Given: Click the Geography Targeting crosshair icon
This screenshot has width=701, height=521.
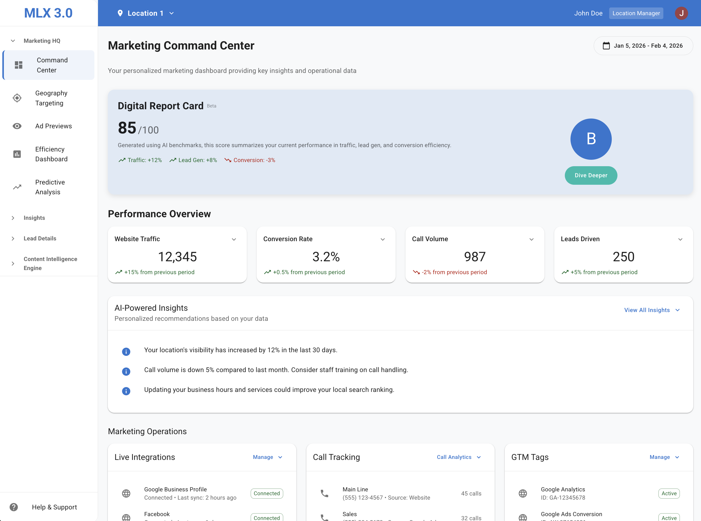Looking at the screenshot, I should [x=17, y=98].
